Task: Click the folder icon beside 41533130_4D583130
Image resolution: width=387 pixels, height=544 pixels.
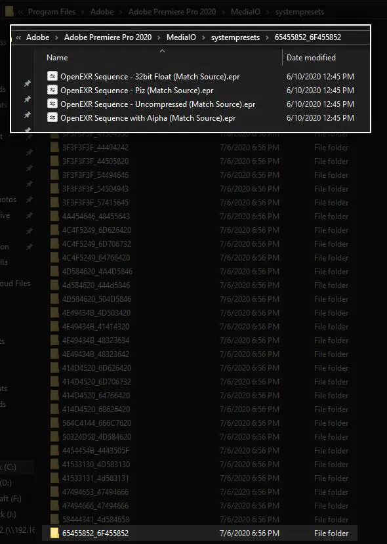Action: (54, 464)
